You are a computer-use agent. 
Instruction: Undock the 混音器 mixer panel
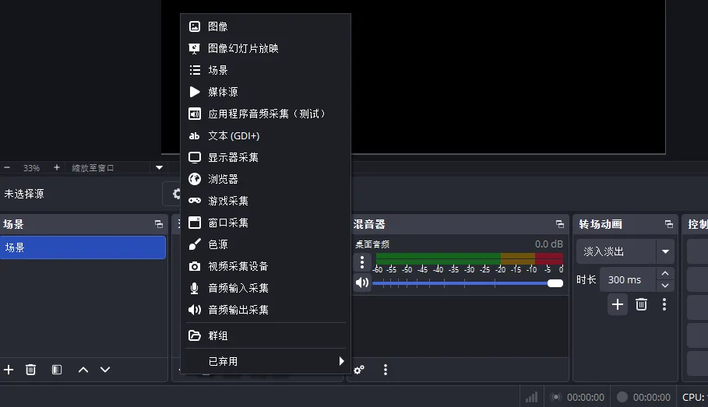click(x=559, y=224)
